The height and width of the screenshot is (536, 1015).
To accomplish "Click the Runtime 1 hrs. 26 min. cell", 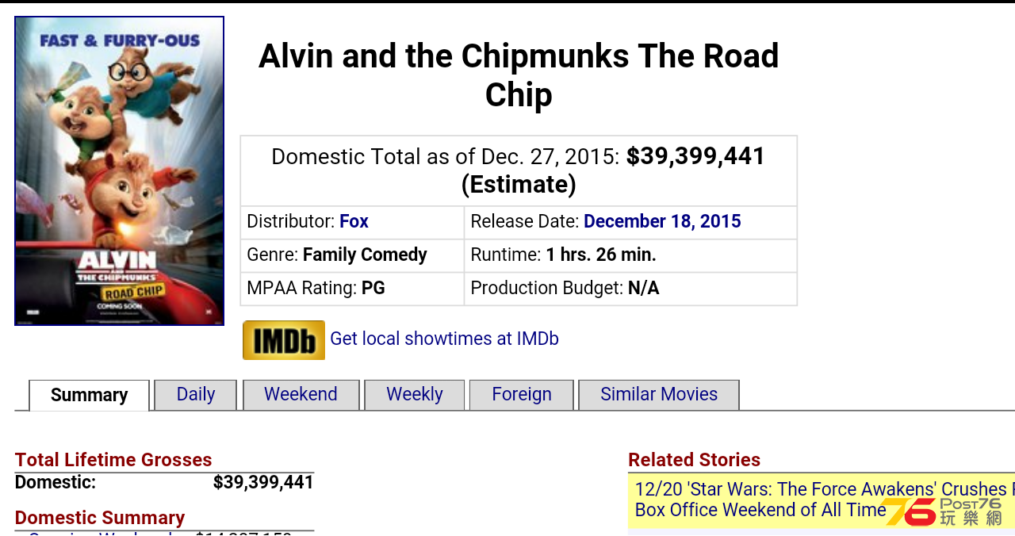I will tap(630, 255).
